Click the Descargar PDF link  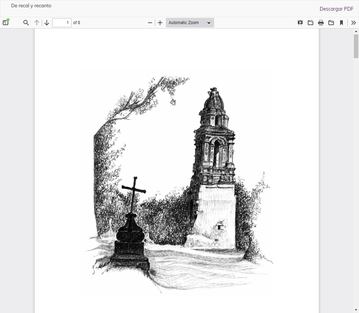click(336, 9)
